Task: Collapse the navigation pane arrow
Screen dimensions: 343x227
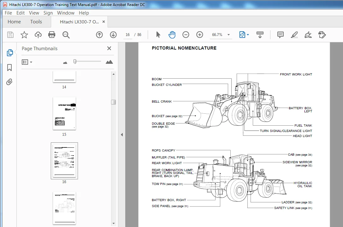Action: tap(122, 134)
